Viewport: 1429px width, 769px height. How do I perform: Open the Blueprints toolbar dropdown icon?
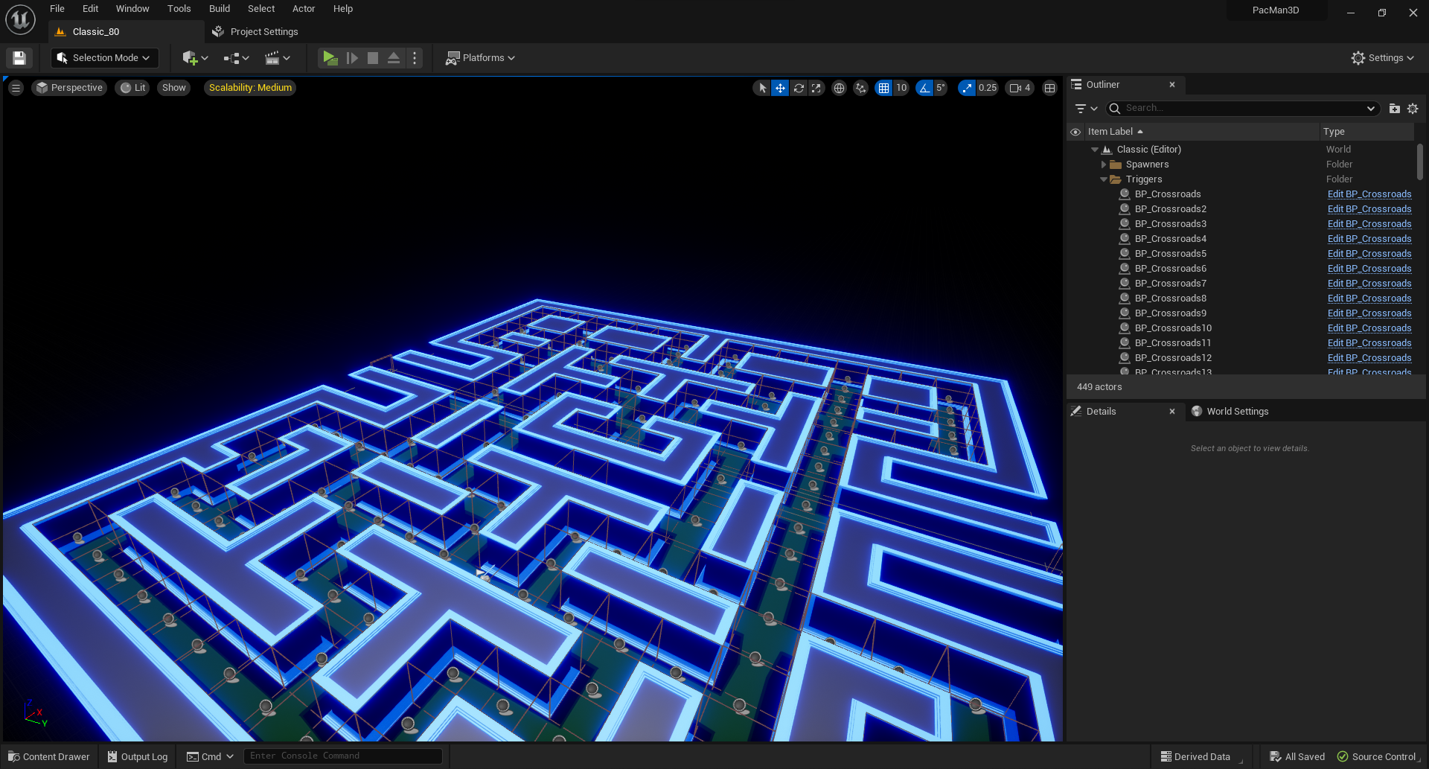[236, 57]
